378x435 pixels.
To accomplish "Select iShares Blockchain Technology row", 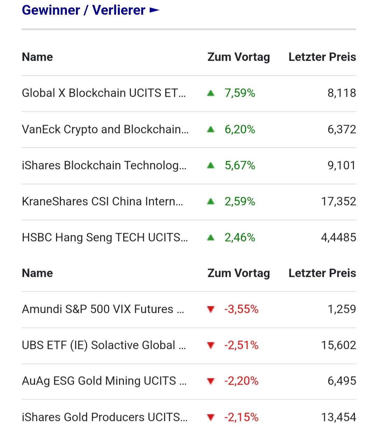I will 104,165.
